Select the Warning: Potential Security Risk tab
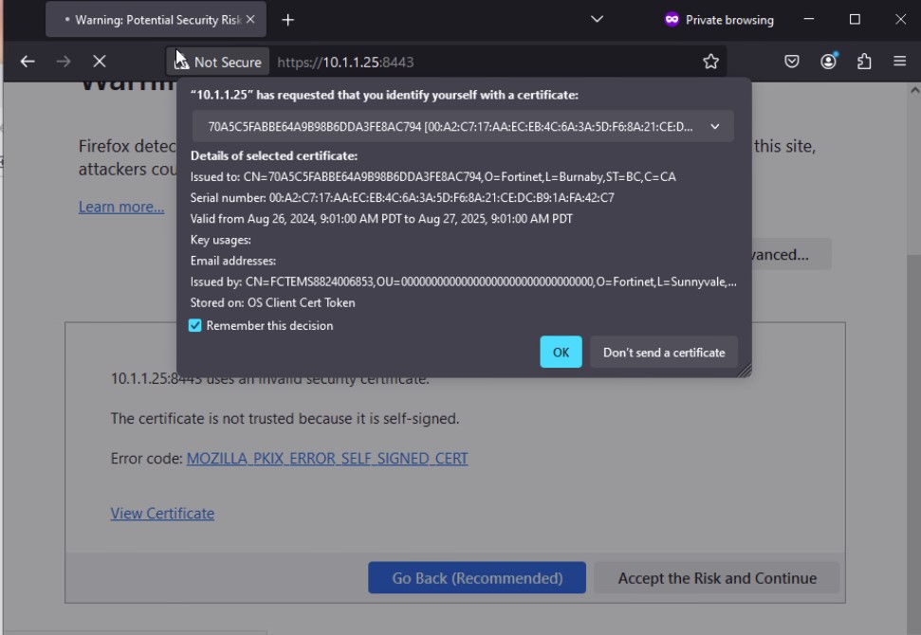The width and height of the screenshot is (921, 635). click(157, 19)
